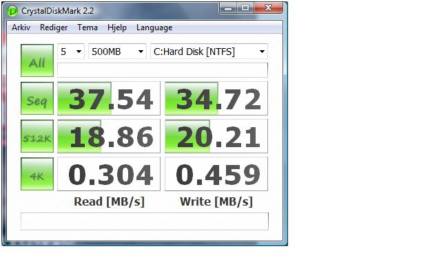
Task: Click the Seq read result 37.54
Action: click(109, 98)
